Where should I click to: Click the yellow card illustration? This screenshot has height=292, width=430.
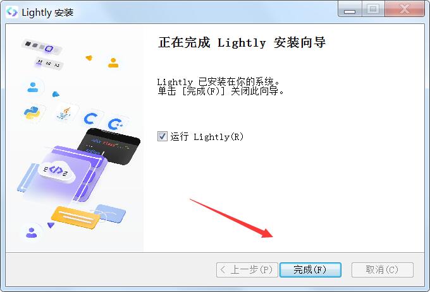point(75,218)
